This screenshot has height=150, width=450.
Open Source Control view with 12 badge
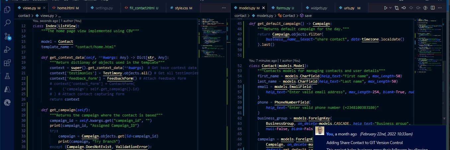point(7,36)
